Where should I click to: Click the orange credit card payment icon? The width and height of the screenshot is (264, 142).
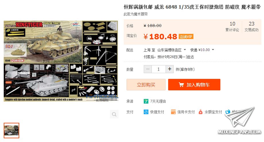click(x=173, y=112)
